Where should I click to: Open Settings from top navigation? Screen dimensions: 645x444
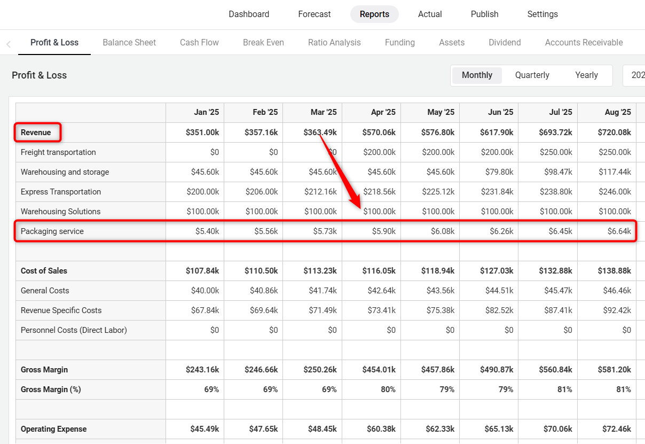tap(542, 14)
